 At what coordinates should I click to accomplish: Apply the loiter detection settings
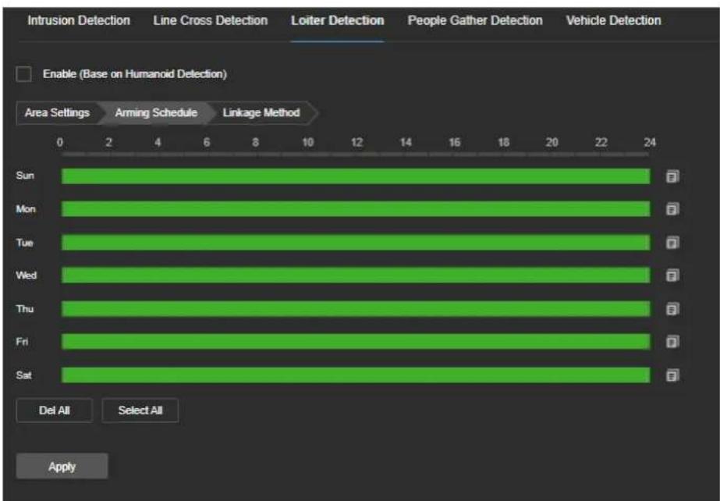[62, 467]
